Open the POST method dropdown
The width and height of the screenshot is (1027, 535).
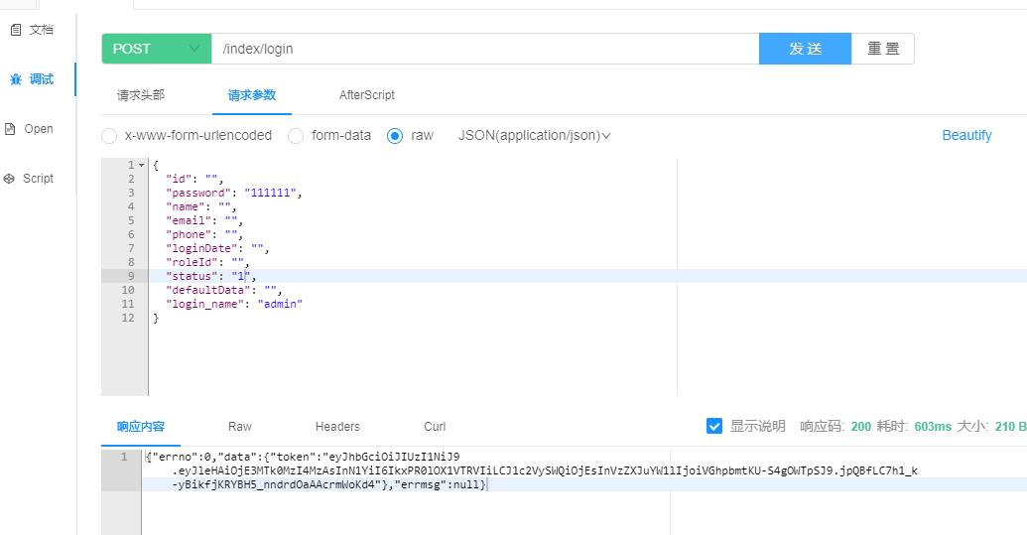[x=157, y=49]
